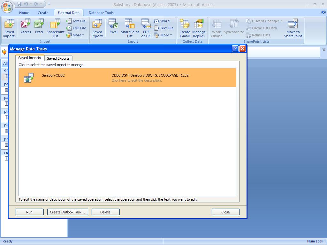Click the Run button

pos(30,212)
